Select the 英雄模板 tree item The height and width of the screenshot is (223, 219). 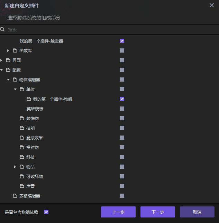(35, 109)
